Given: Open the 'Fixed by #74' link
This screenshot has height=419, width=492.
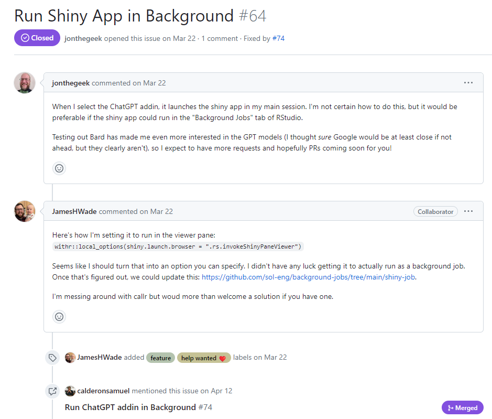Looking at the screenshot, I should tap(278, 38).
